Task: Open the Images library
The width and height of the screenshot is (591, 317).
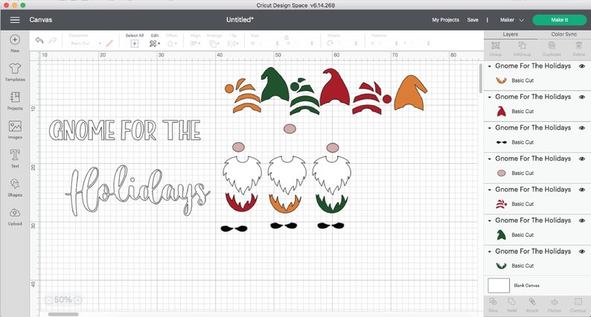Action: point(15,127)
